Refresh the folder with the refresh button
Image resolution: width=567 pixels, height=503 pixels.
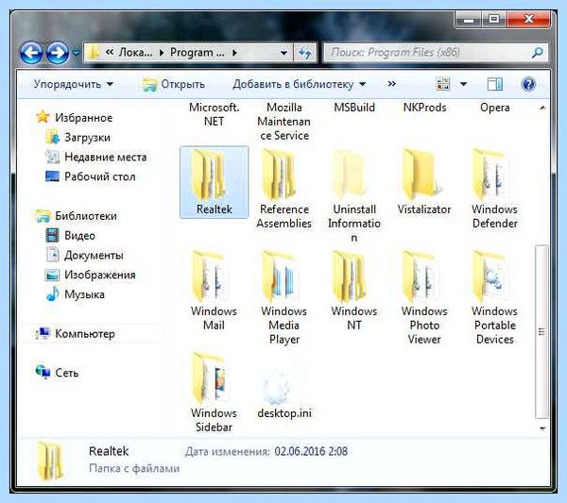305,53
